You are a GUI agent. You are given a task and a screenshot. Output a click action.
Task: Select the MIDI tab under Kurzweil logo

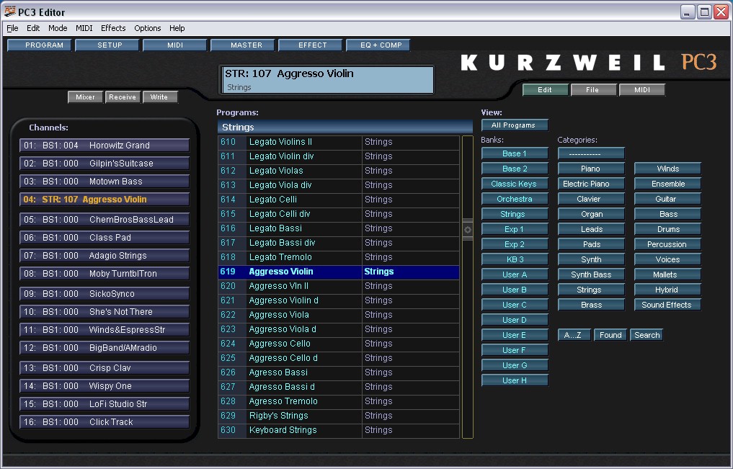tap(642, 89)
